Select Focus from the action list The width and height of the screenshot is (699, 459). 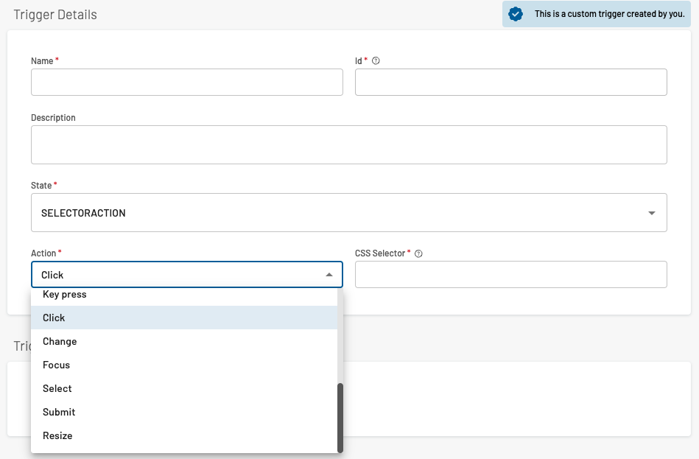pyautogui.click(x=57, y=365)
